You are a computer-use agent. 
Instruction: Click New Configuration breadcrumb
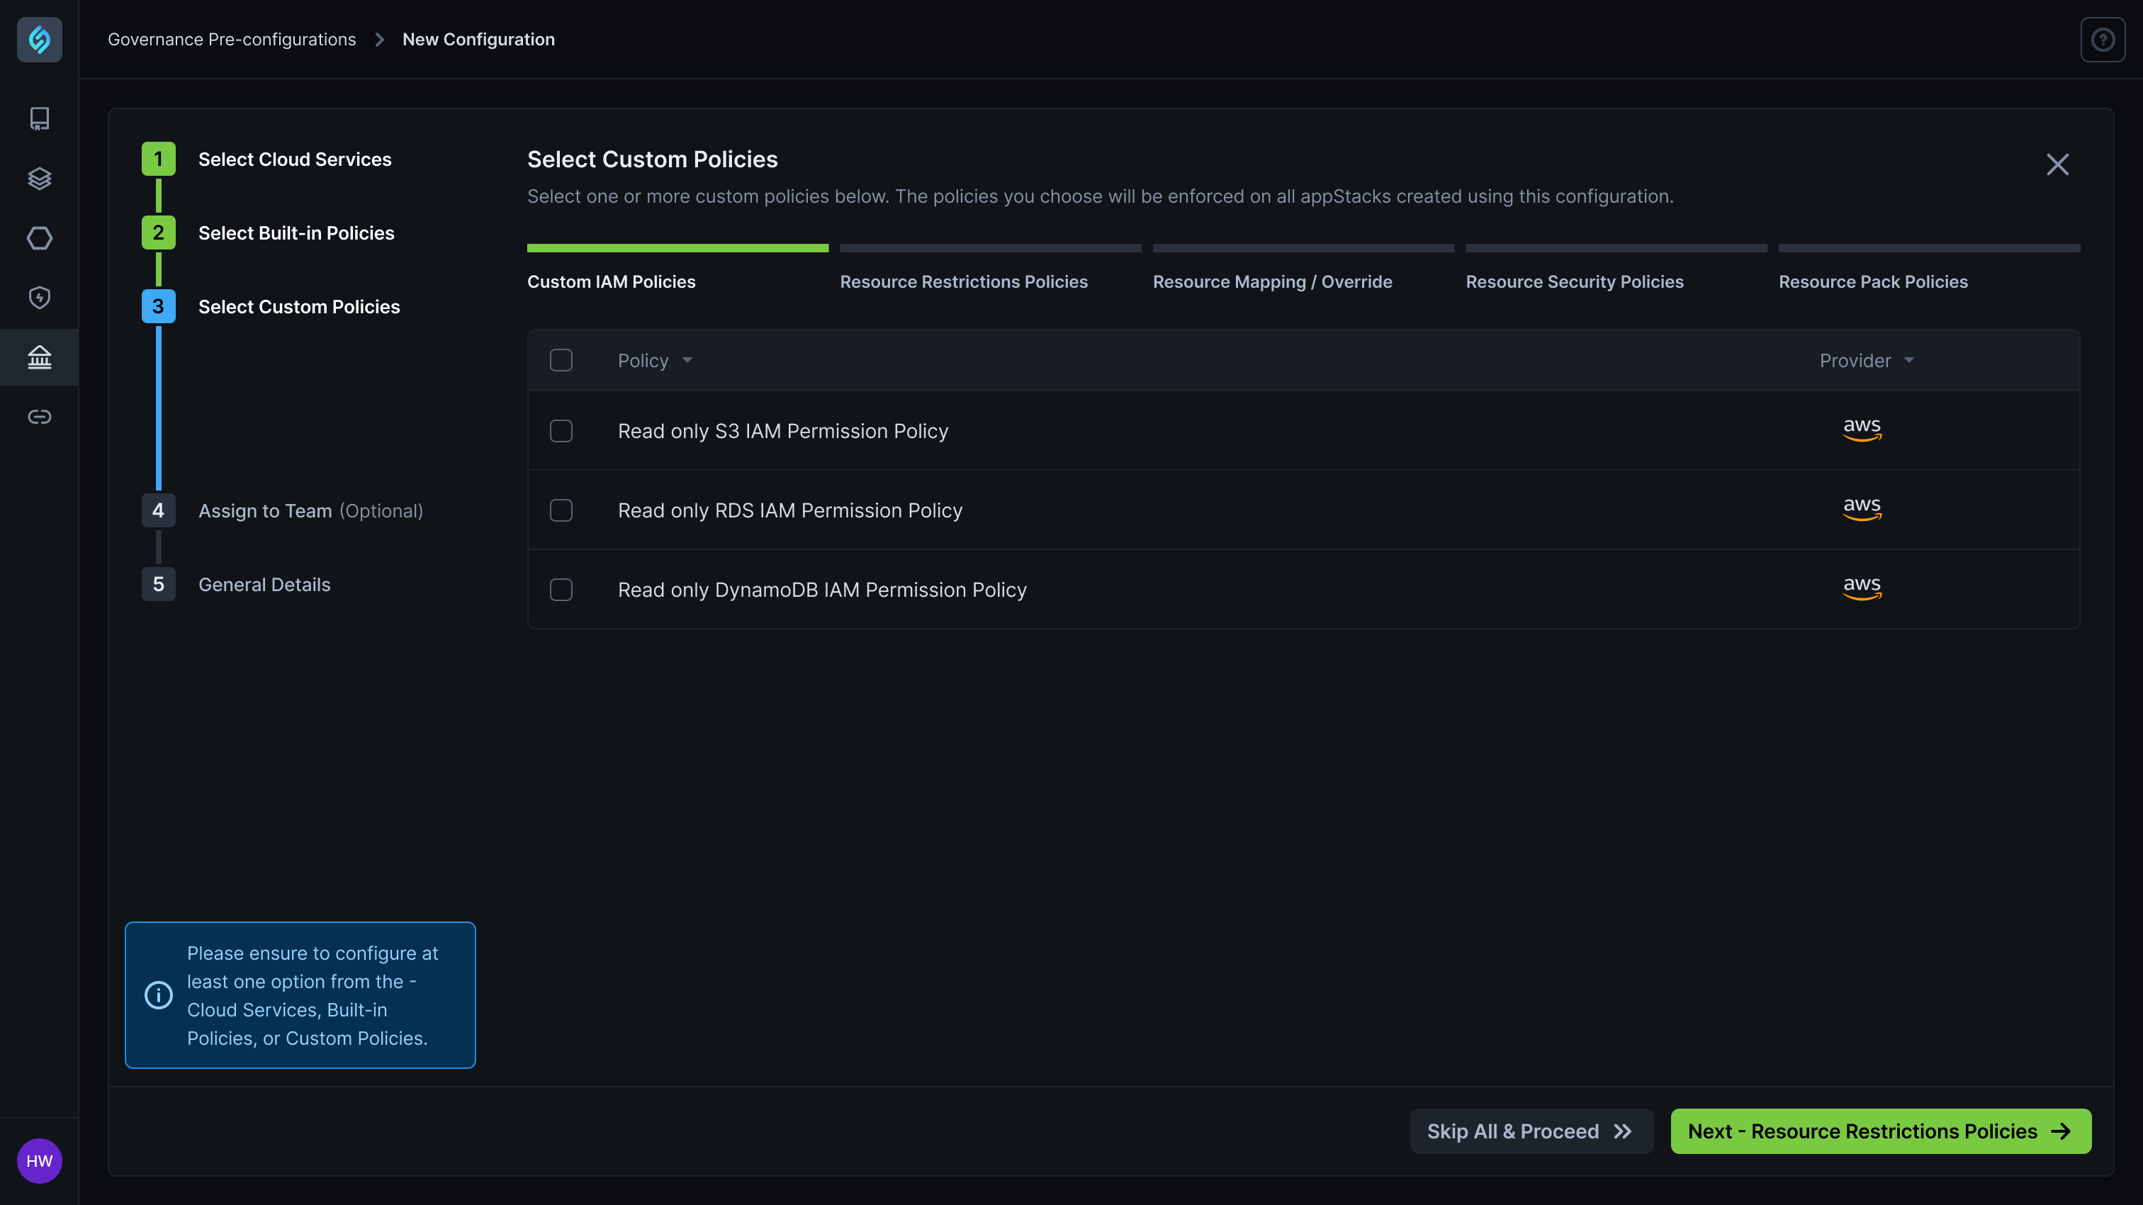click(478, 39)
